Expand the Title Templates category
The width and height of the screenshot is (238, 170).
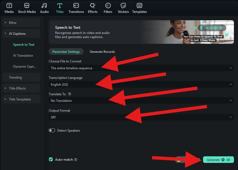tap(22, 99)
